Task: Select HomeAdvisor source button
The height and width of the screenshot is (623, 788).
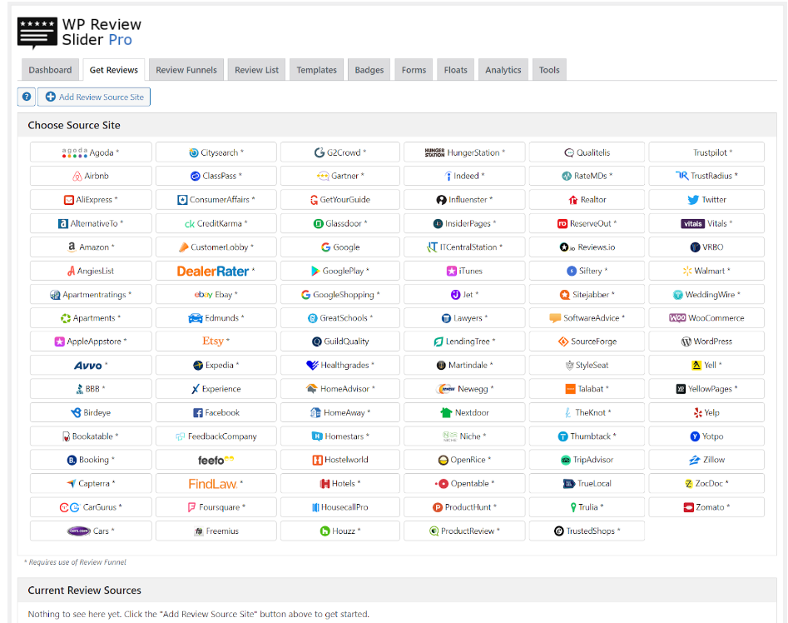Action: [x=340, y=389]
